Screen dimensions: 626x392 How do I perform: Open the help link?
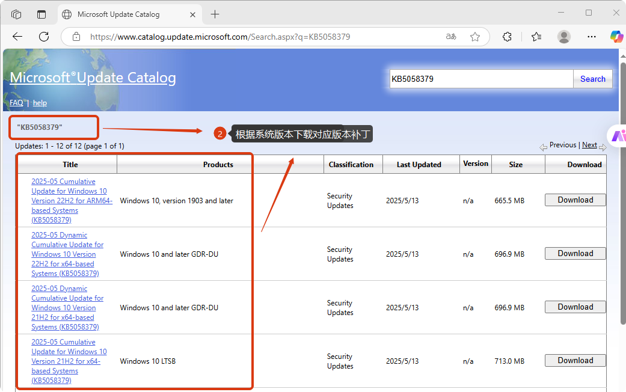[x=40, y=103]
